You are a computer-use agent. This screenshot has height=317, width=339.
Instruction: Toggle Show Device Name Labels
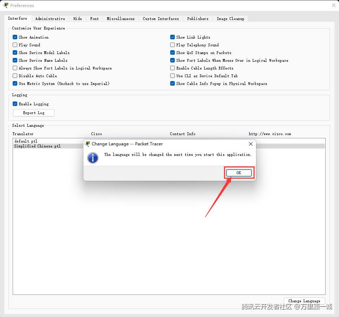(x=15, y=60)
